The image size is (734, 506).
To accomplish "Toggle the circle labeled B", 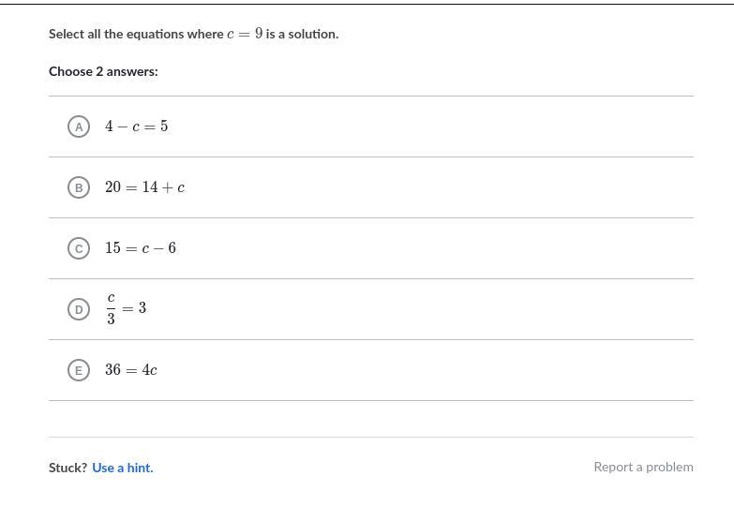I will [79, 187].
